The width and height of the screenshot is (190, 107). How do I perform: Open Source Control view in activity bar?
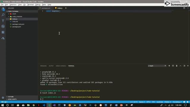3,21
